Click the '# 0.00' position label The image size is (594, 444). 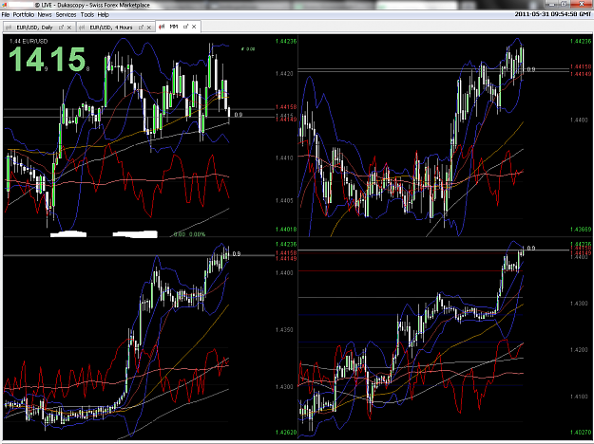click(x=248, y=48)
